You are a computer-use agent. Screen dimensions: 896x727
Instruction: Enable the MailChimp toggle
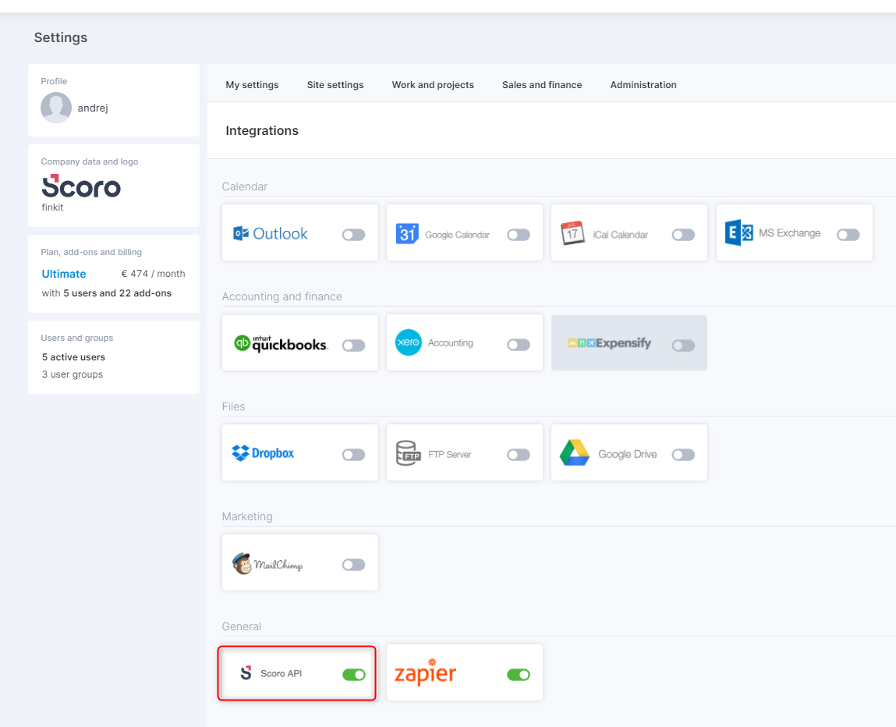(x=354, y=565)
